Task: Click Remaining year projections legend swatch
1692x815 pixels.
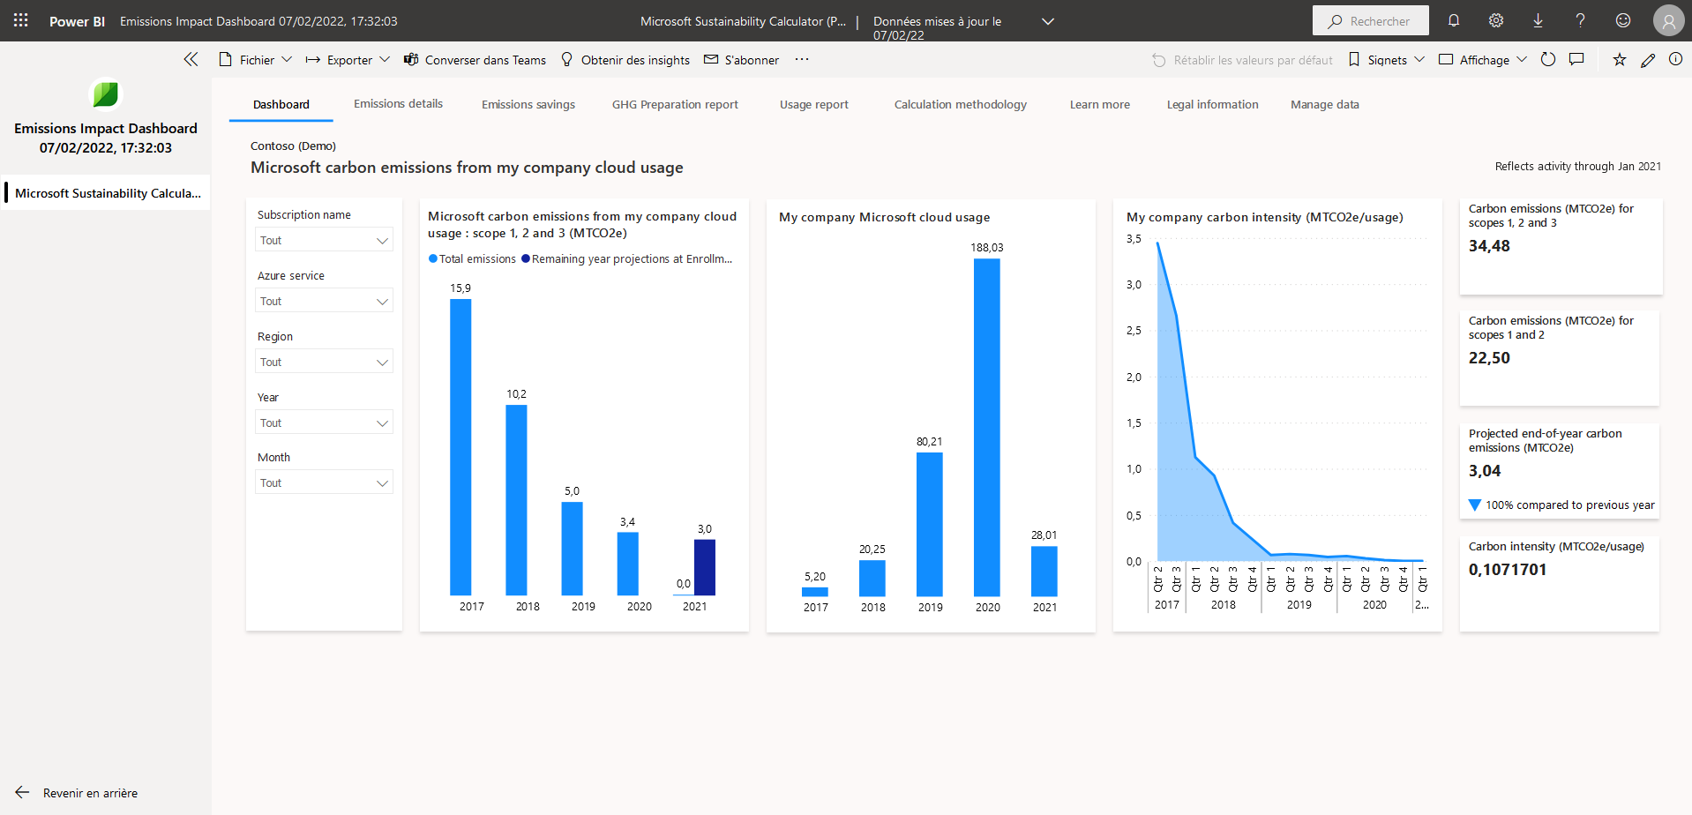Action: [526, 258]
